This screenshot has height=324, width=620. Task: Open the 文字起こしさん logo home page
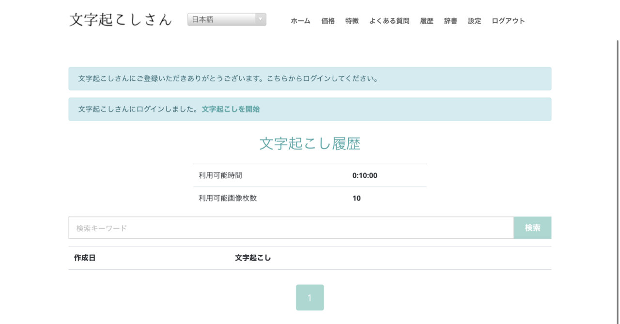(x=120, y=19)
